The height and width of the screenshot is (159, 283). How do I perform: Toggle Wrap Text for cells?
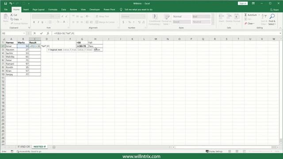click(102, 16)
